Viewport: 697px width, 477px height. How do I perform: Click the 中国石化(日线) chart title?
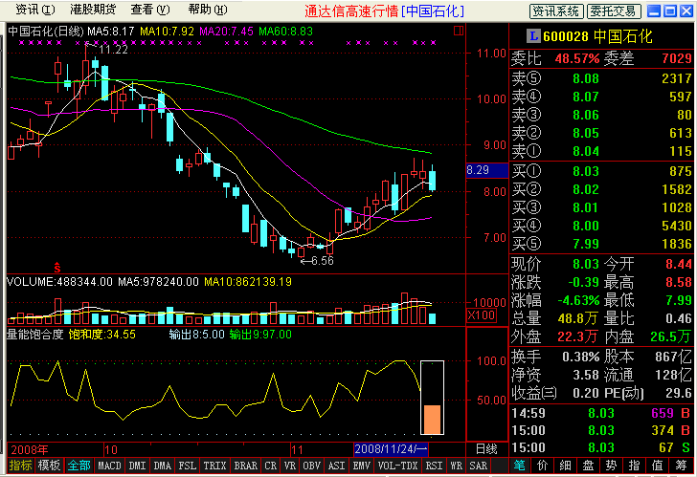pos(46,31)
